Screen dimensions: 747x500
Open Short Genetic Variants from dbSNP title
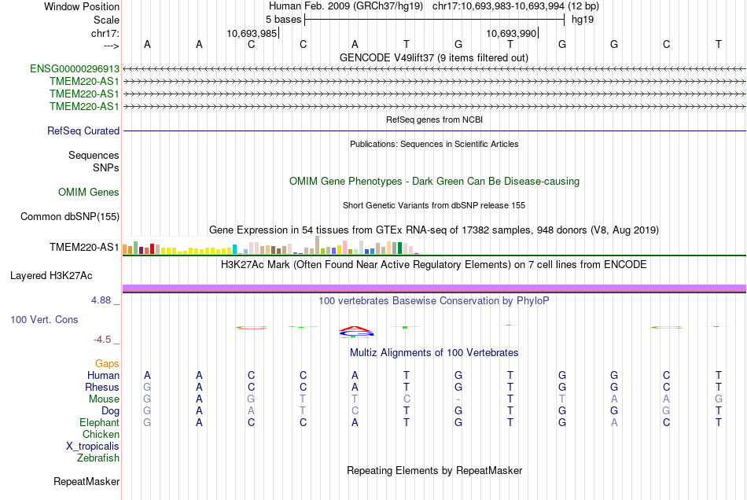point(434,205)
